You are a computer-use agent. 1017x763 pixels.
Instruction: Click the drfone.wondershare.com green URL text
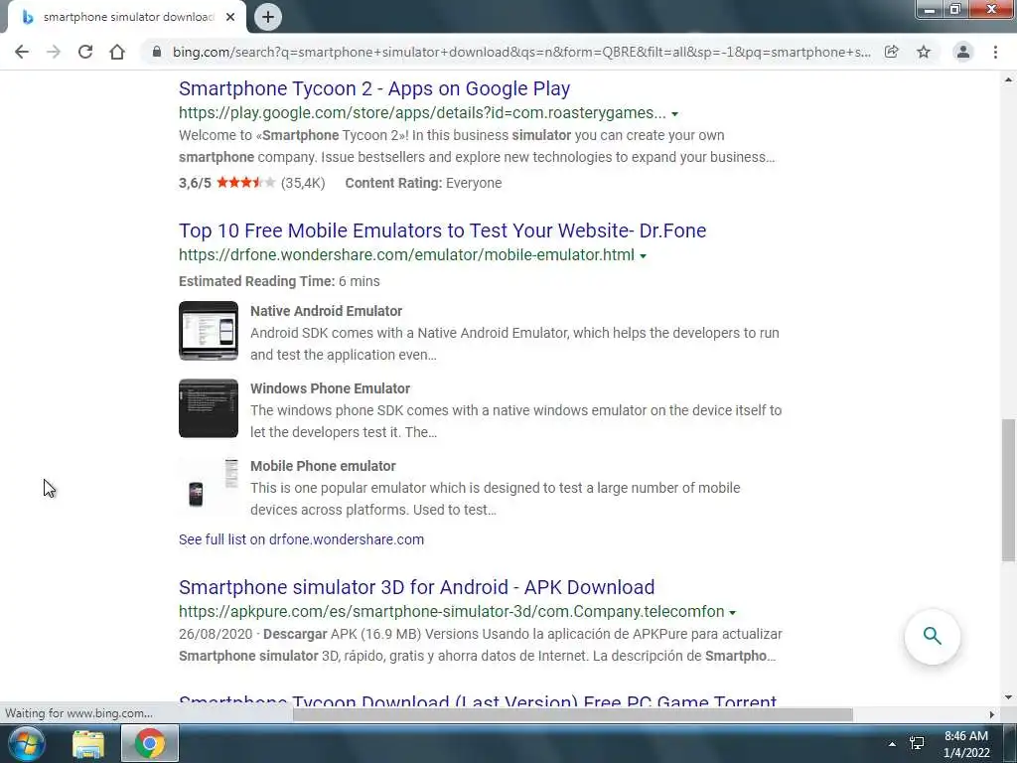coord(406,255)
